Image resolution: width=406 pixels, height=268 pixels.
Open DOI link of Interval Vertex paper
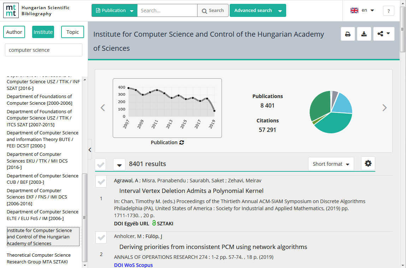[x=118, y=224]
